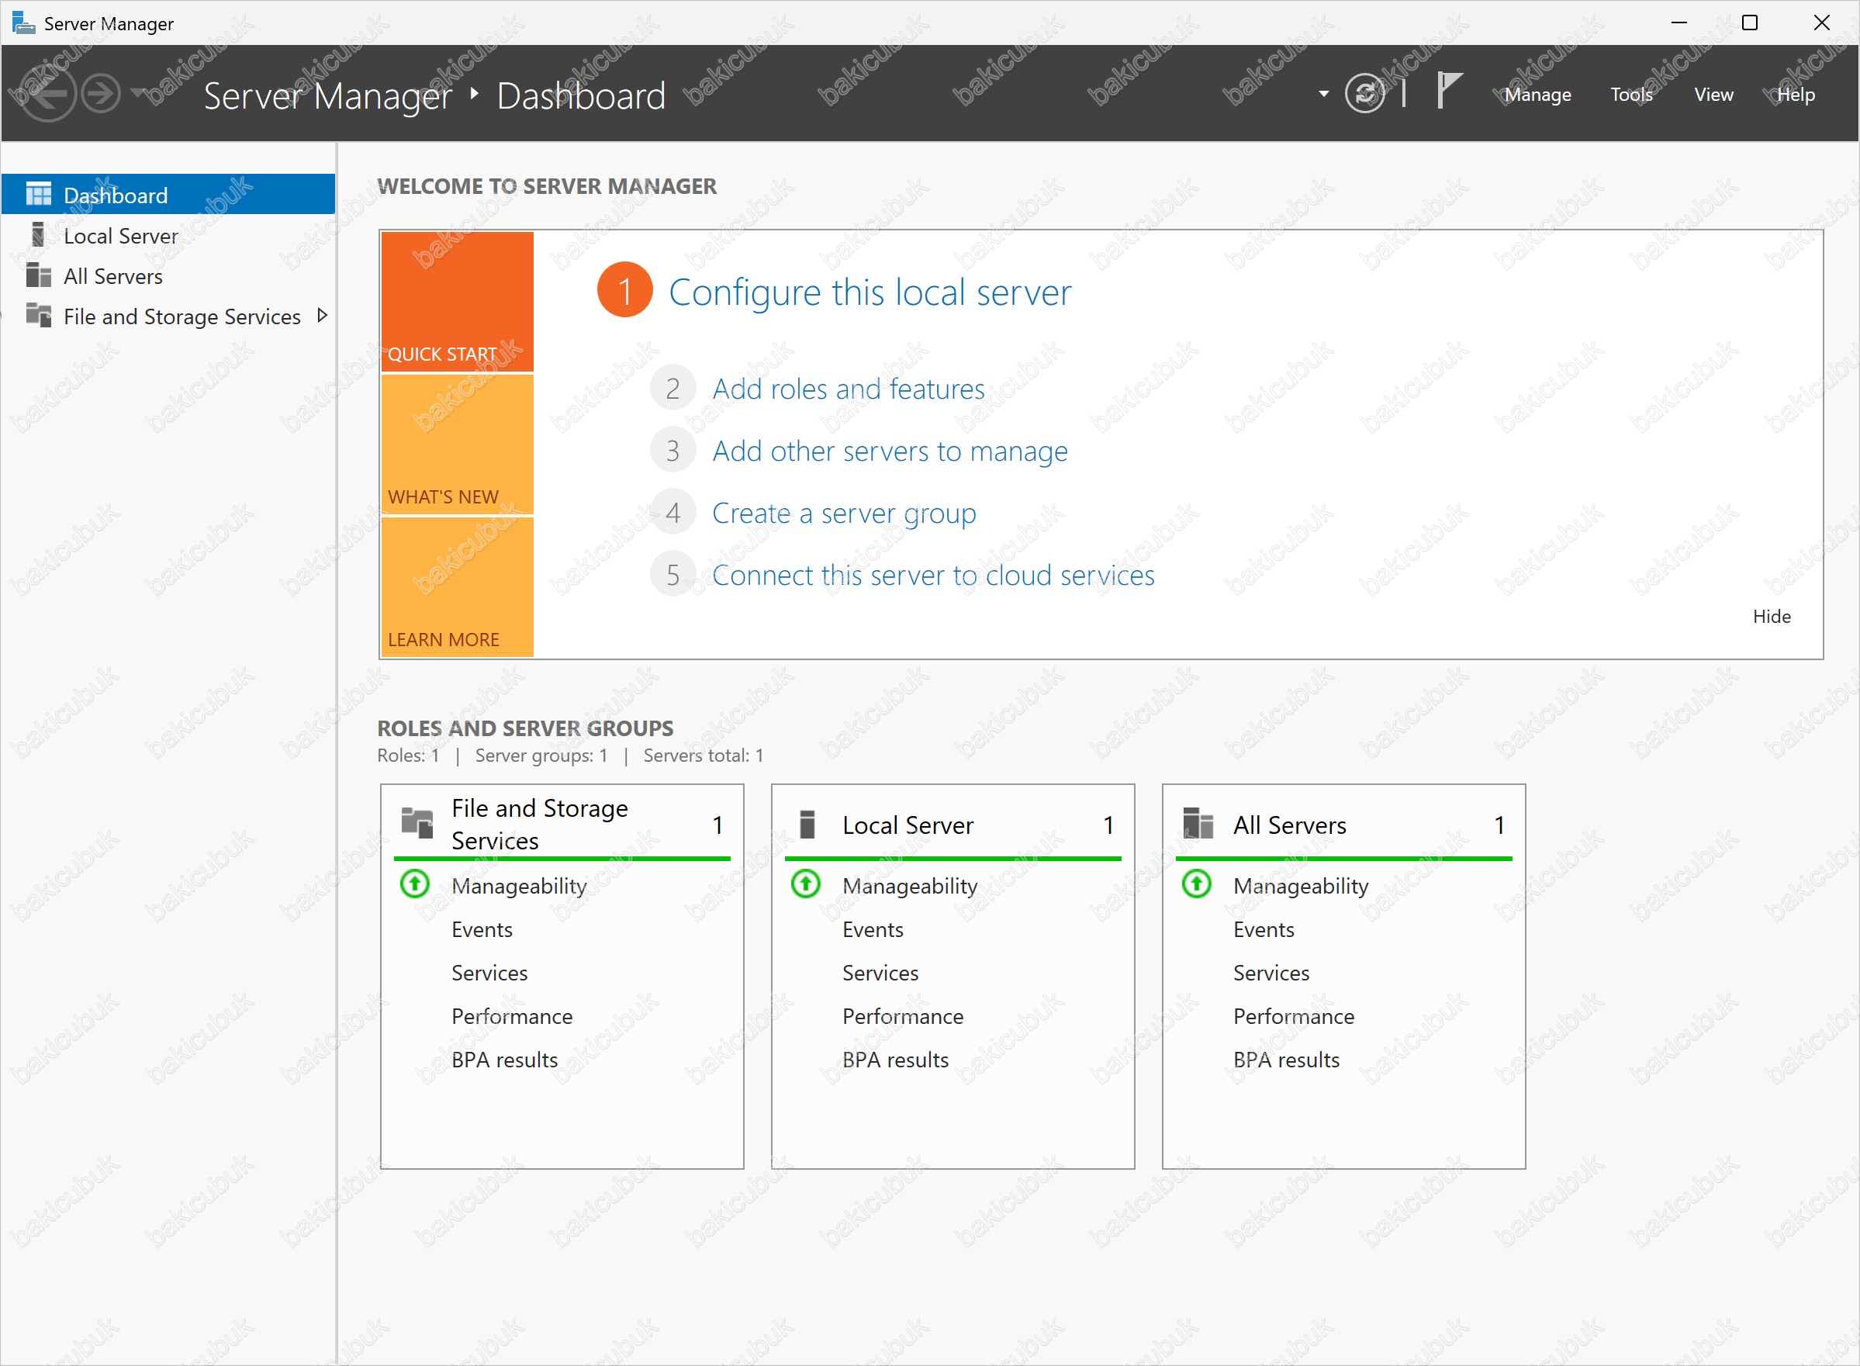Click the step 3 number circle
1860x1366 pixels.
click(x=673, y=450)
